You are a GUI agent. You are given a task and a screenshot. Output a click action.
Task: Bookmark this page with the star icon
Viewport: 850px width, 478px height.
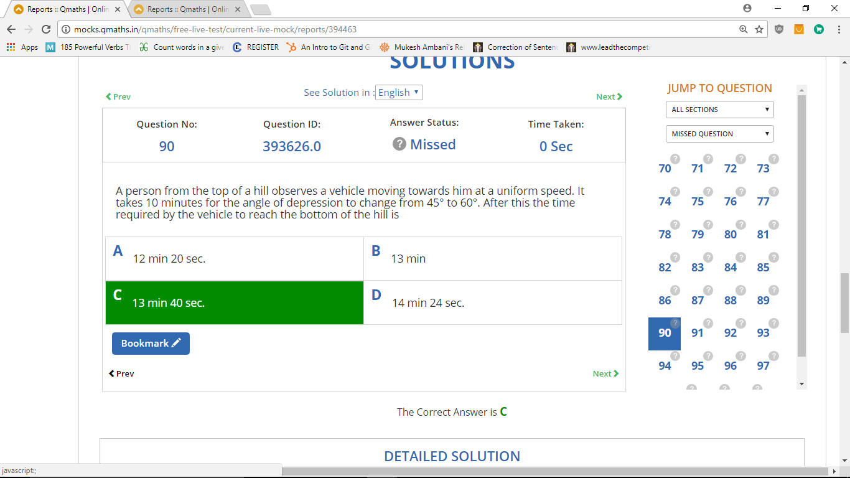(x=759, y=29)
